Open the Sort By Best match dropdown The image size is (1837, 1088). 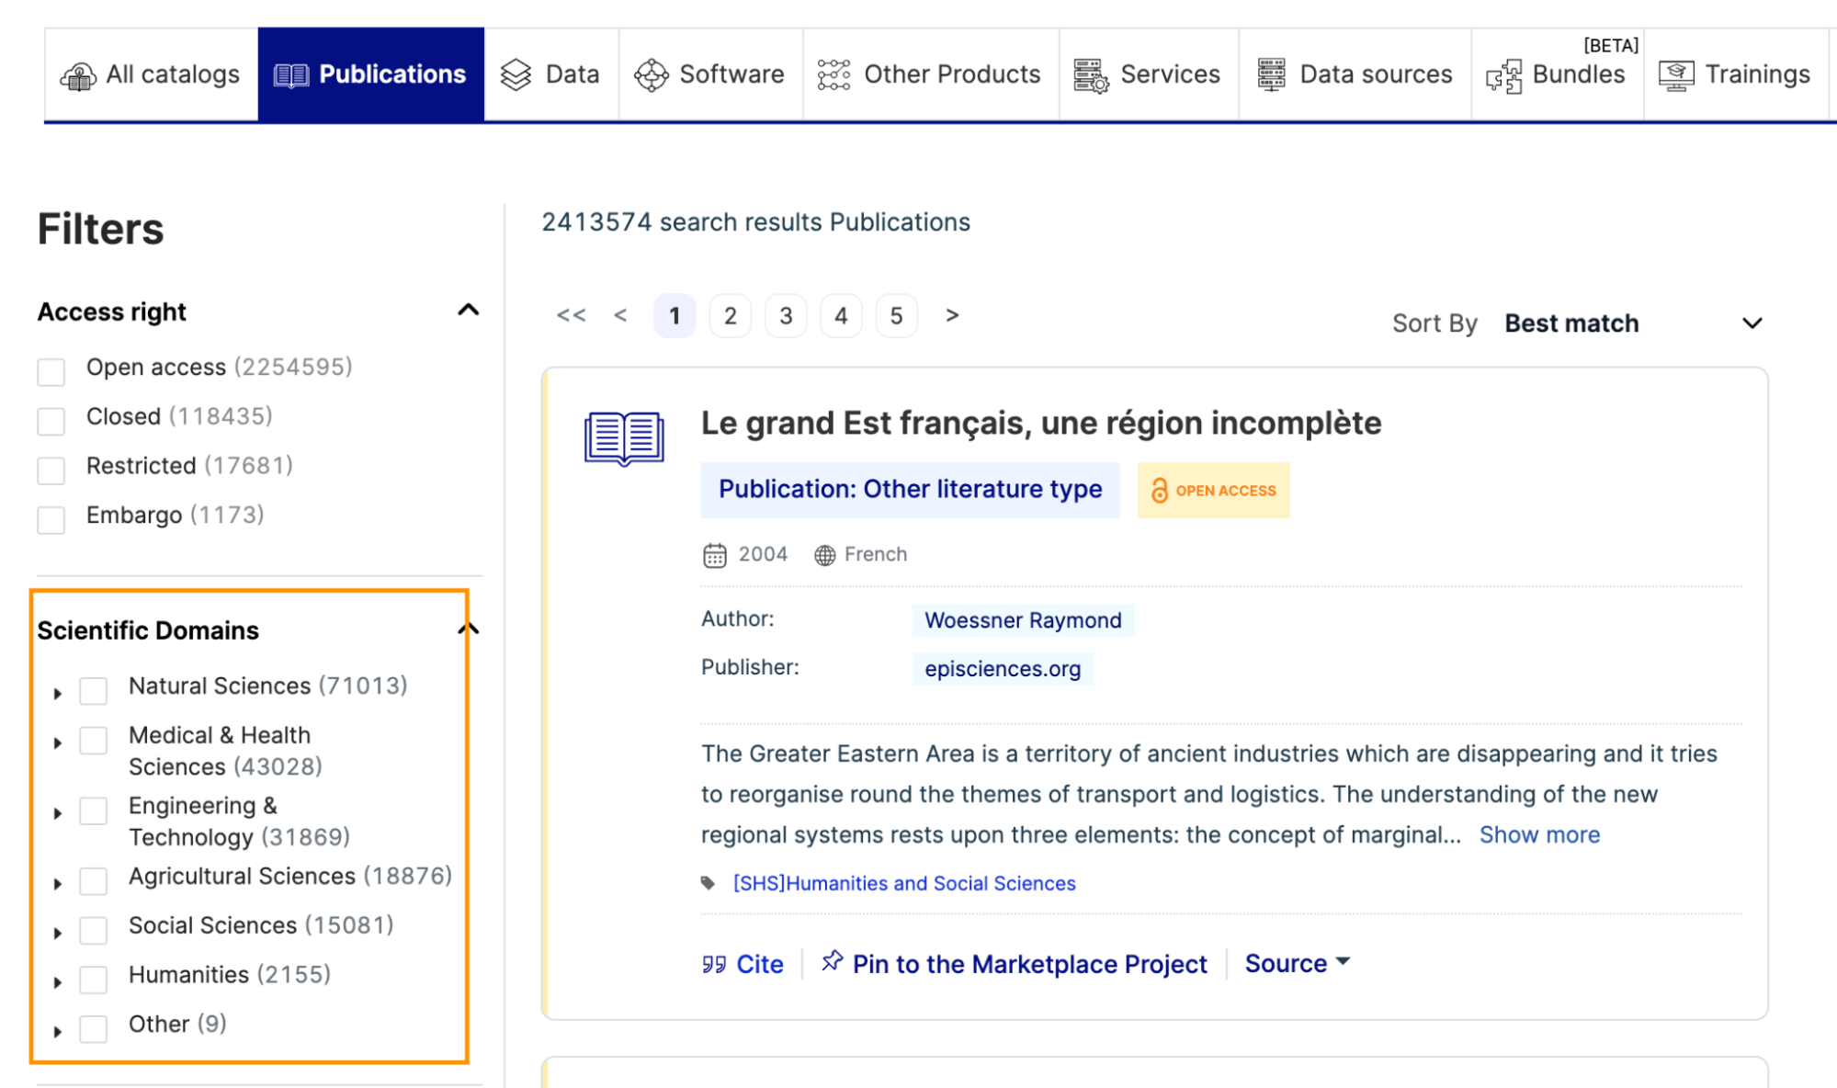(1634, 323)
